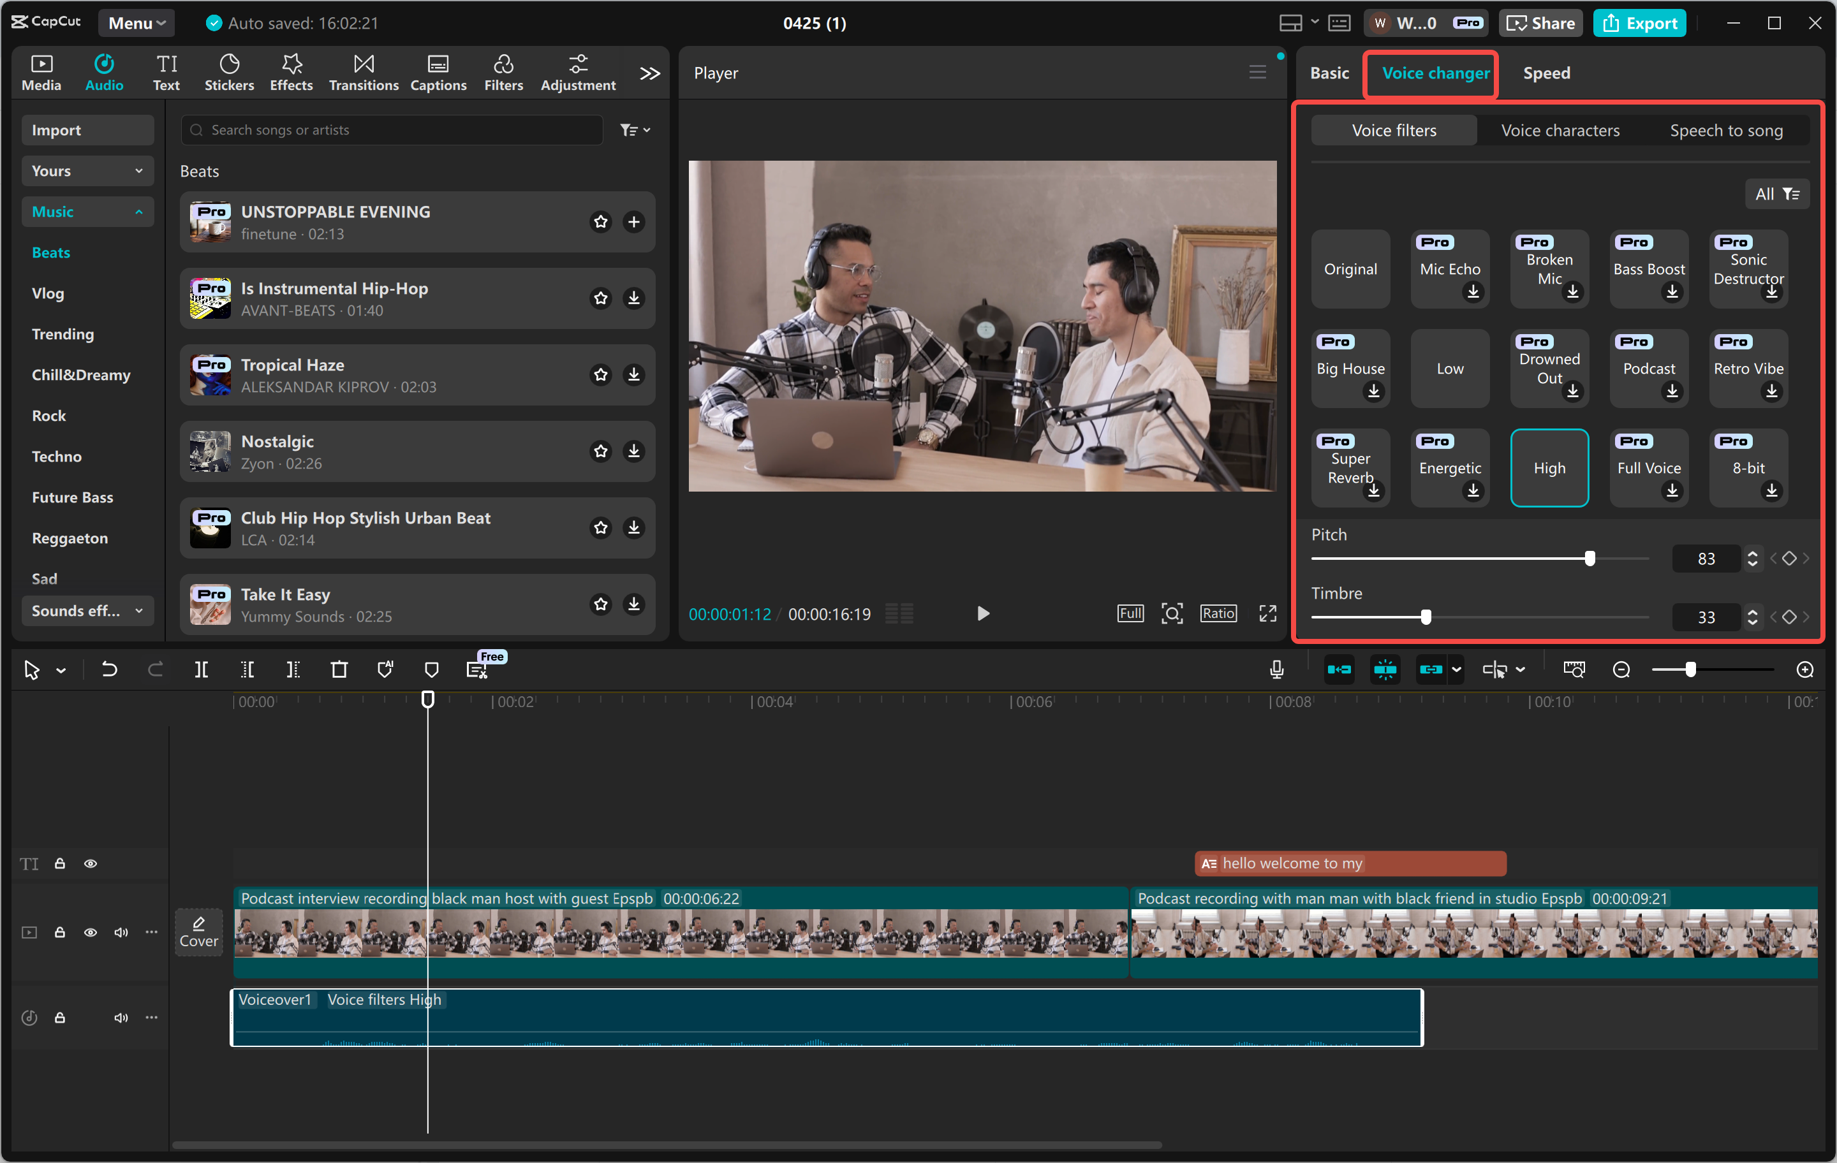Click the search songs or artists field
This screenshot has width=1837, height=1163.
392,129
